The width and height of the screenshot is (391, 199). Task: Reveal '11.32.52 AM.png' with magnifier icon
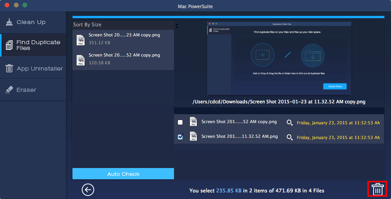coord(289,137)
